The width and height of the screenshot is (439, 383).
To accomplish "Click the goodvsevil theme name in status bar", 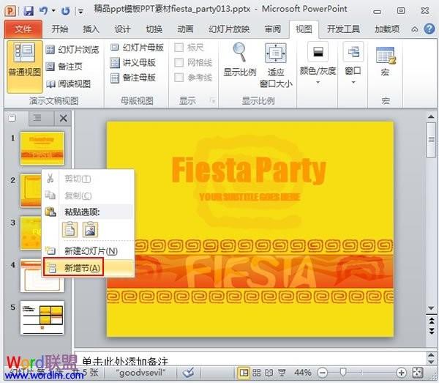I will coord(140,373).
